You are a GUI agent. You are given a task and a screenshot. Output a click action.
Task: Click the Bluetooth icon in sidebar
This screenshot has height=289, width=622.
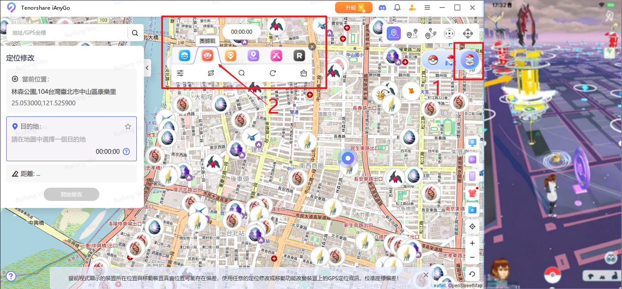(472, 159)
